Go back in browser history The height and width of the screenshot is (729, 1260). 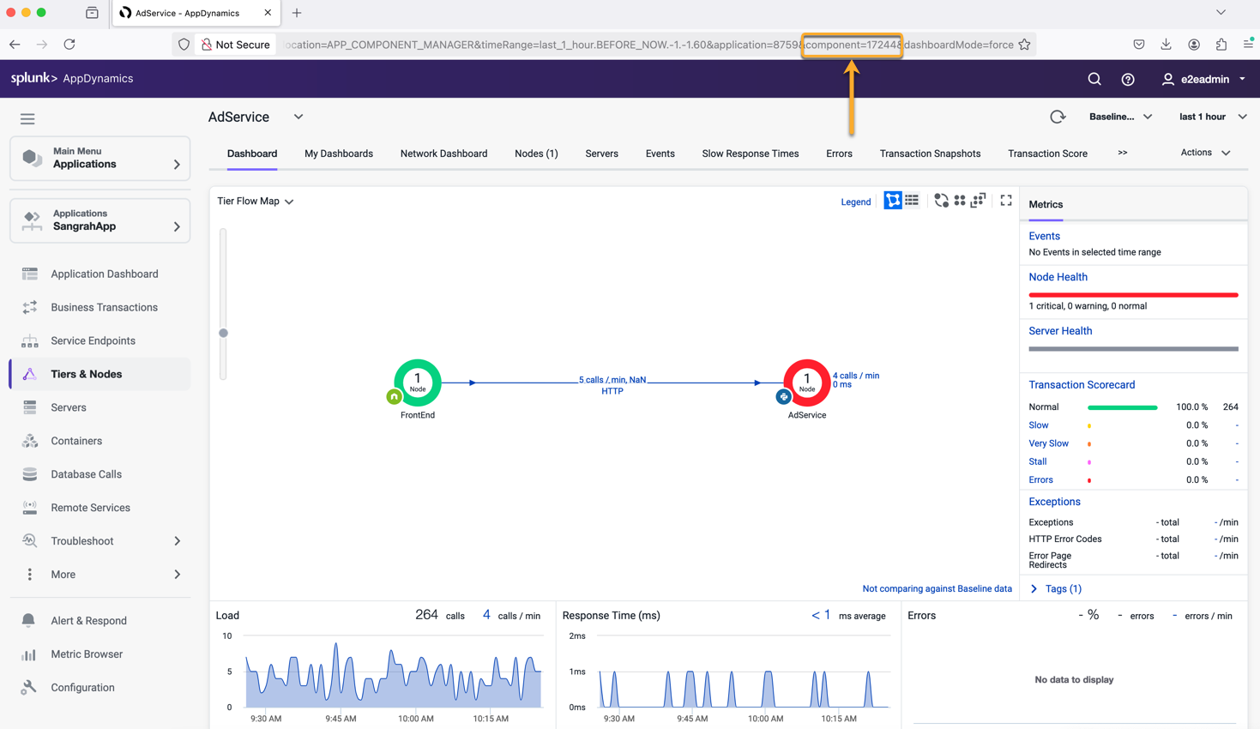pyautogui.click(x=15, y=45)
